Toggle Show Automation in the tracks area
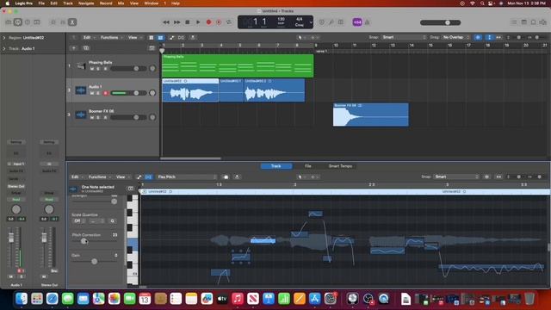The height and width of the screenshot is (310, 551). pyautogui.click(x=171, y=37)
